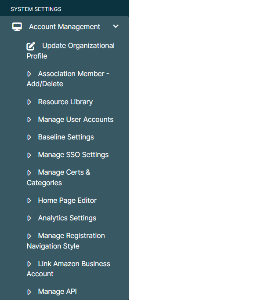This screenshot has height=300, width=272.
Task: Click the monitor icon beside Account Management
Action: [x=17, y=27]
